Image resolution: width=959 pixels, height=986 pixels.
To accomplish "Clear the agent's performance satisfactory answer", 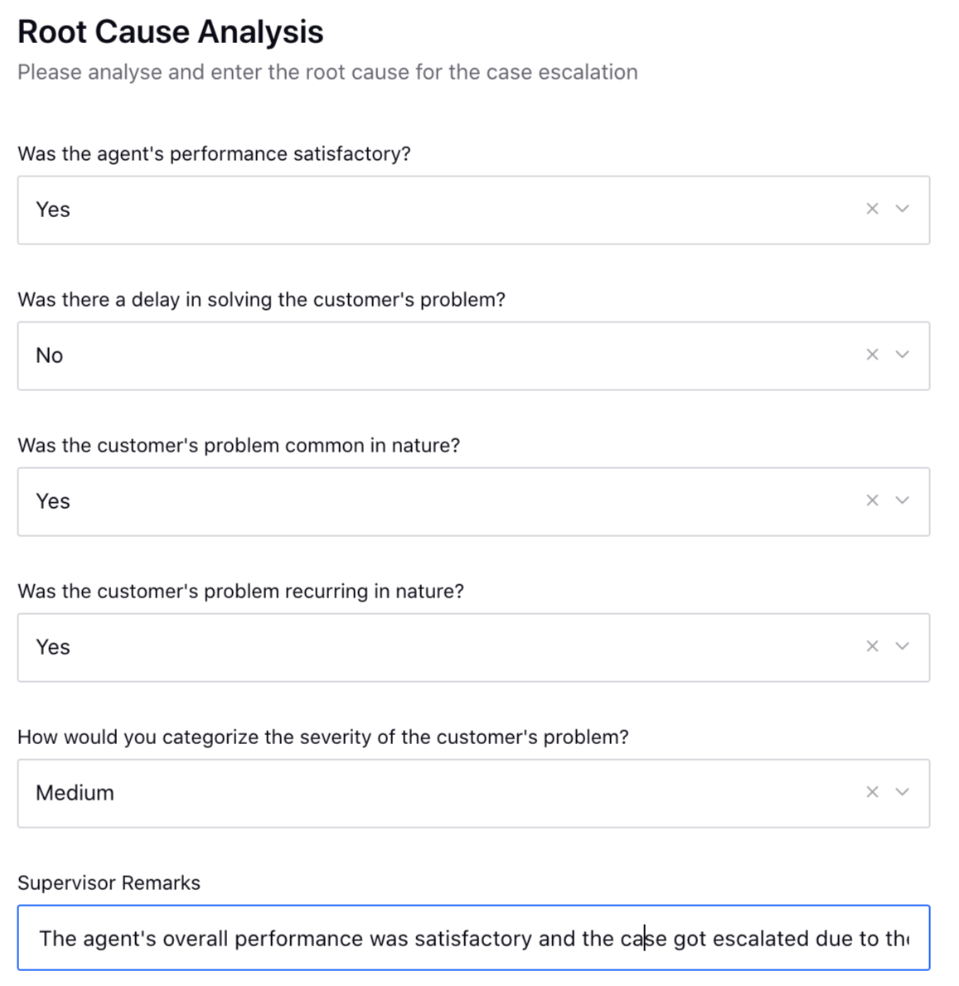I will click(x=872, y=209).
